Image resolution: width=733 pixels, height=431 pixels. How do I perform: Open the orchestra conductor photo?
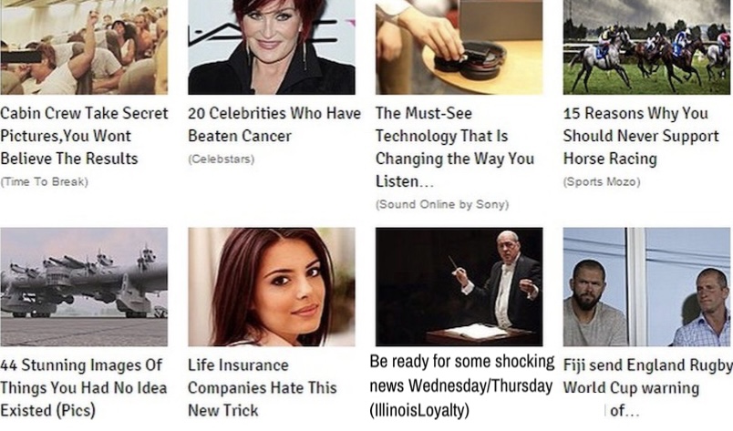click(x=459, y=286)
